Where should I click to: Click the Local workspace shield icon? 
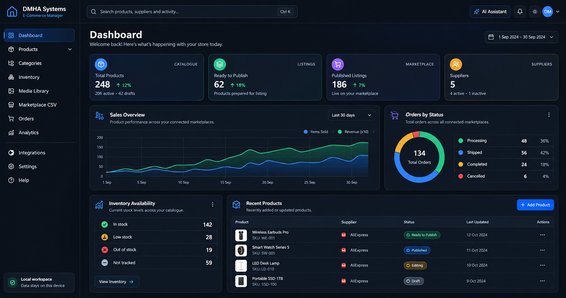[x=13, y=282]
